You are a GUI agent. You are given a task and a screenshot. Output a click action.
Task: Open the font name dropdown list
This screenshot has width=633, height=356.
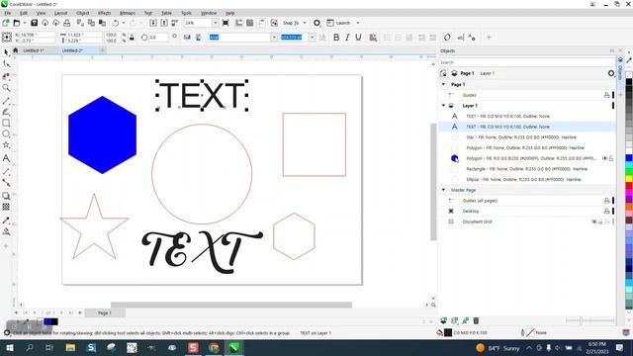[x=274, y=38]
